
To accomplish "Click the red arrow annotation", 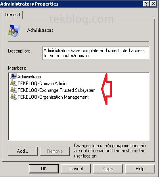I will 107,89.
